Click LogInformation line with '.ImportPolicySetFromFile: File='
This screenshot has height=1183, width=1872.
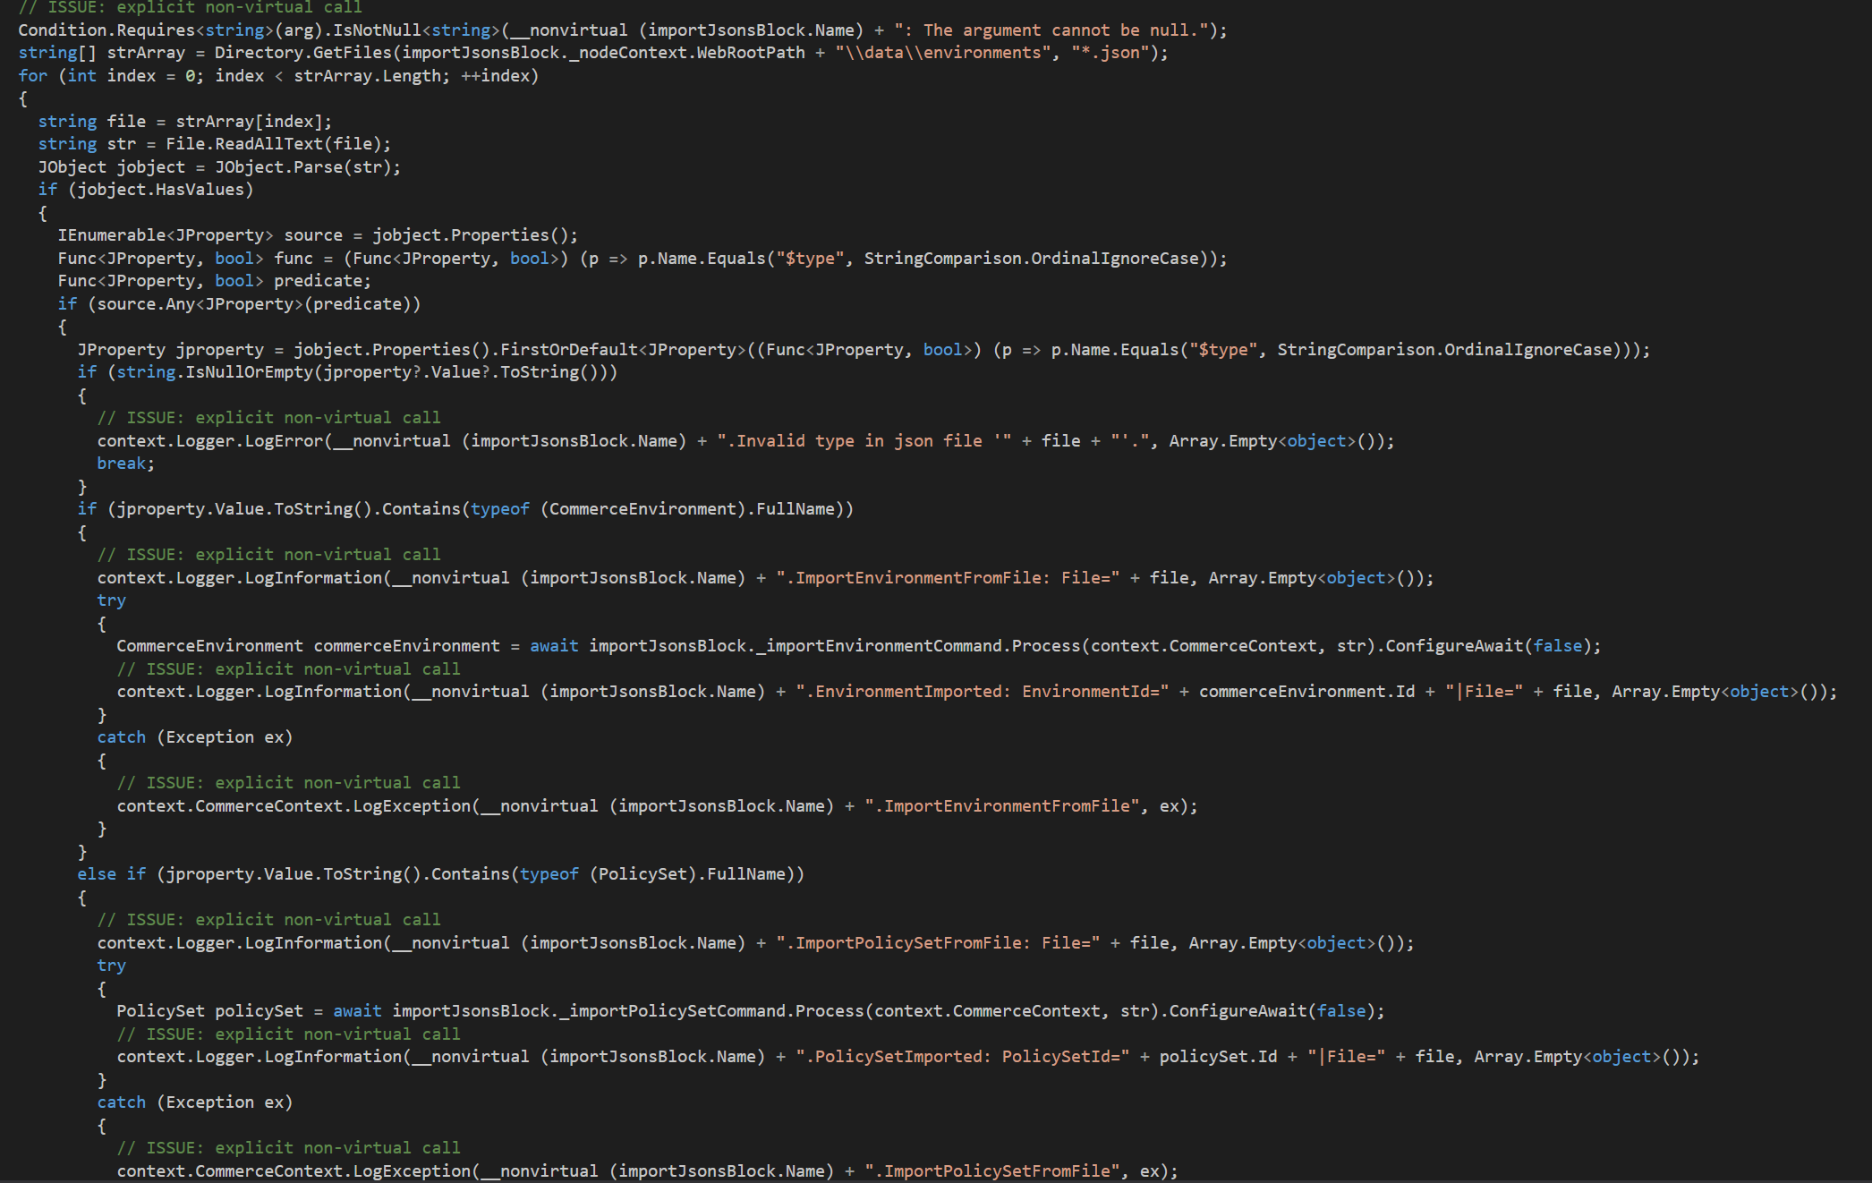pyautogui.click(x=755, y=943)
